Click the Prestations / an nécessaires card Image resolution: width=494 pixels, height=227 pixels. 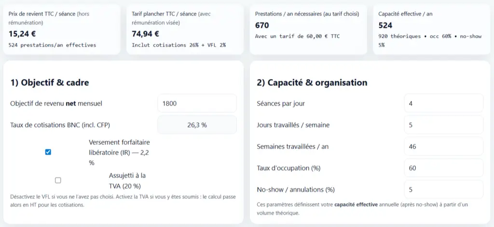pos(308,29)
